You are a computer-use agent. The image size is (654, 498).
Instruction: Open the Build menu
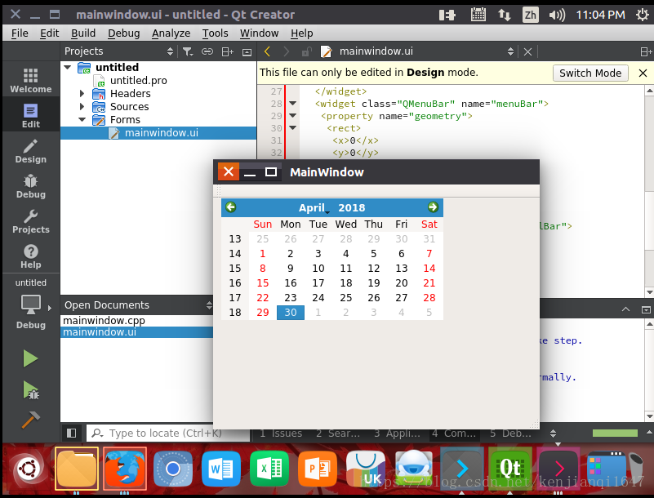click(x=83, y=33)
